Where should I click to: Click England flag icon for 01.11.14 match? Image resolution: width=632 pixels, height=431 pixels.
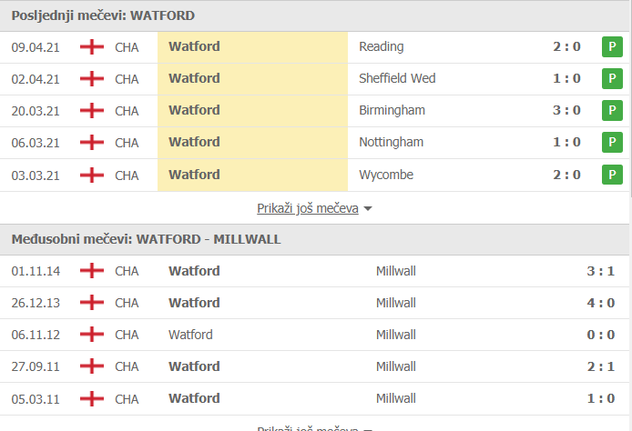[x=91, y=271]
